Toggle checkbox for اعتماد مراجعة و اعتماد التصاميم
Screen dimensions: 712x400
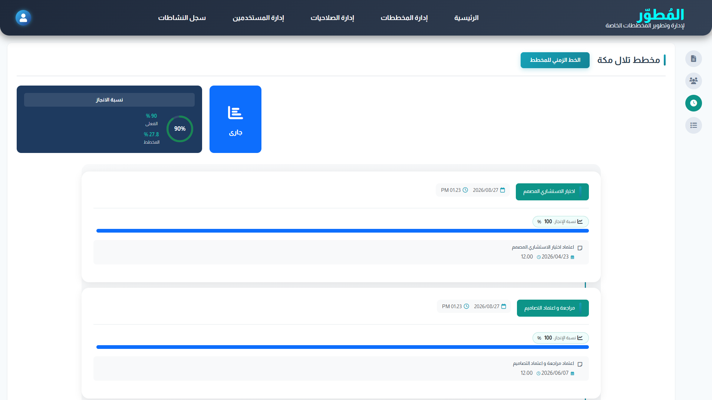coord(580,364)
